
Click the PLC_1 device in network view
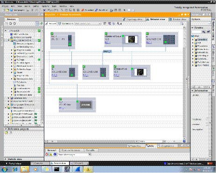63,41
